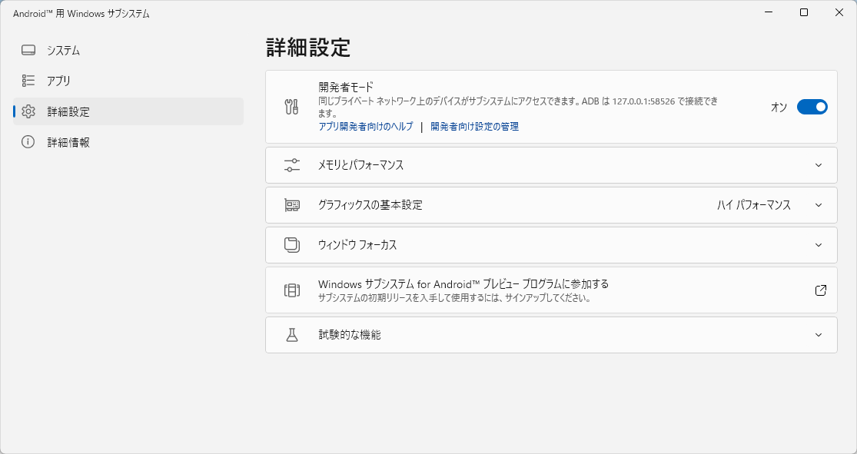Screen dimensions: 857x454
Task: Click the アプリ list icon in sidebar
Action: coord(28,81)
